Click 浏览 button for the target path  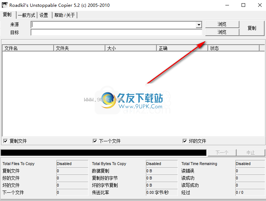coord(222,32)
